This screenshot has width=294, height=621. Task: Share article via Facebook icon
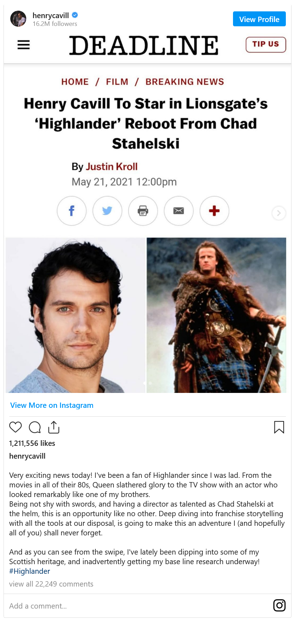click(72, 211)
